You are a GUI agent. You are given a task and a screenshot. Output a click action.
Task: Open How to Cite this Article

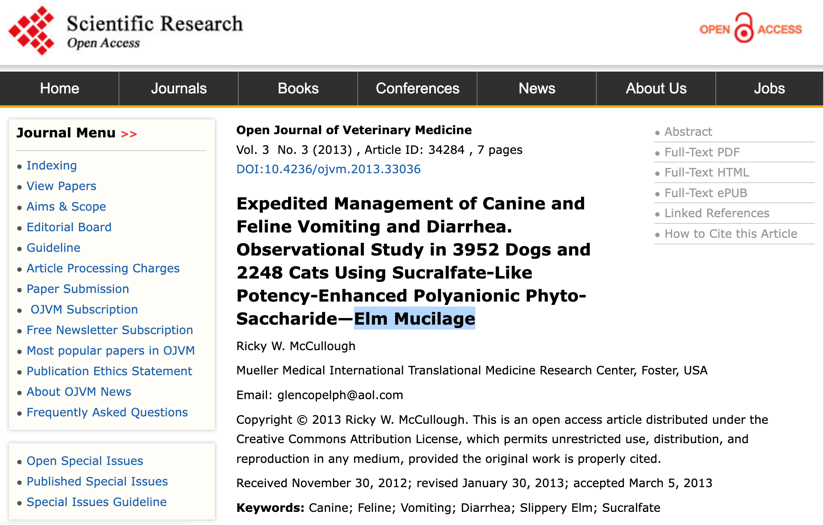(731, 234)
